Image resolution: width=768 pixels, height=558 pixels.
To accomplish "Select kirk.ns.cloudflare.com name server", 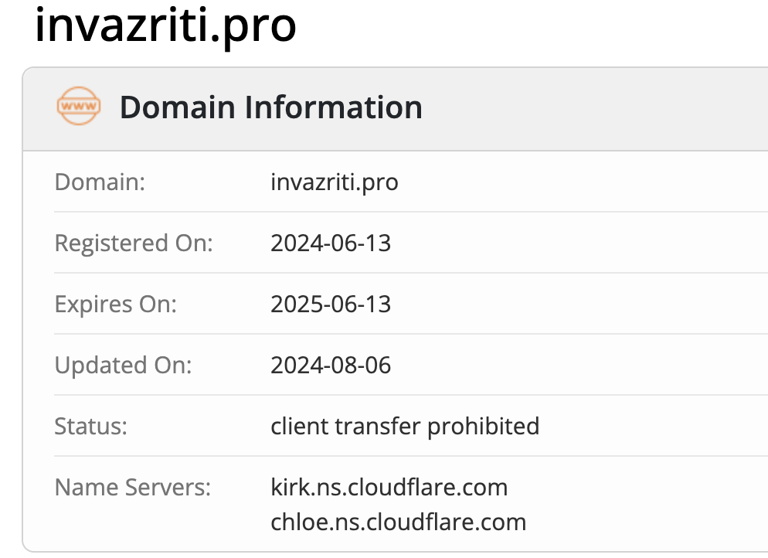I will [x=389, y=488].
